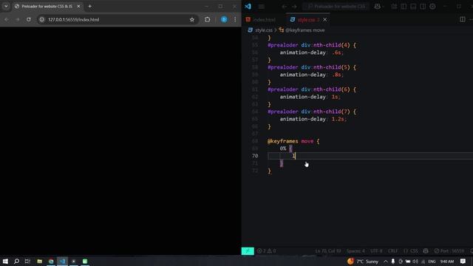Click line number 70 in the gutter

[x=255, y=156]
